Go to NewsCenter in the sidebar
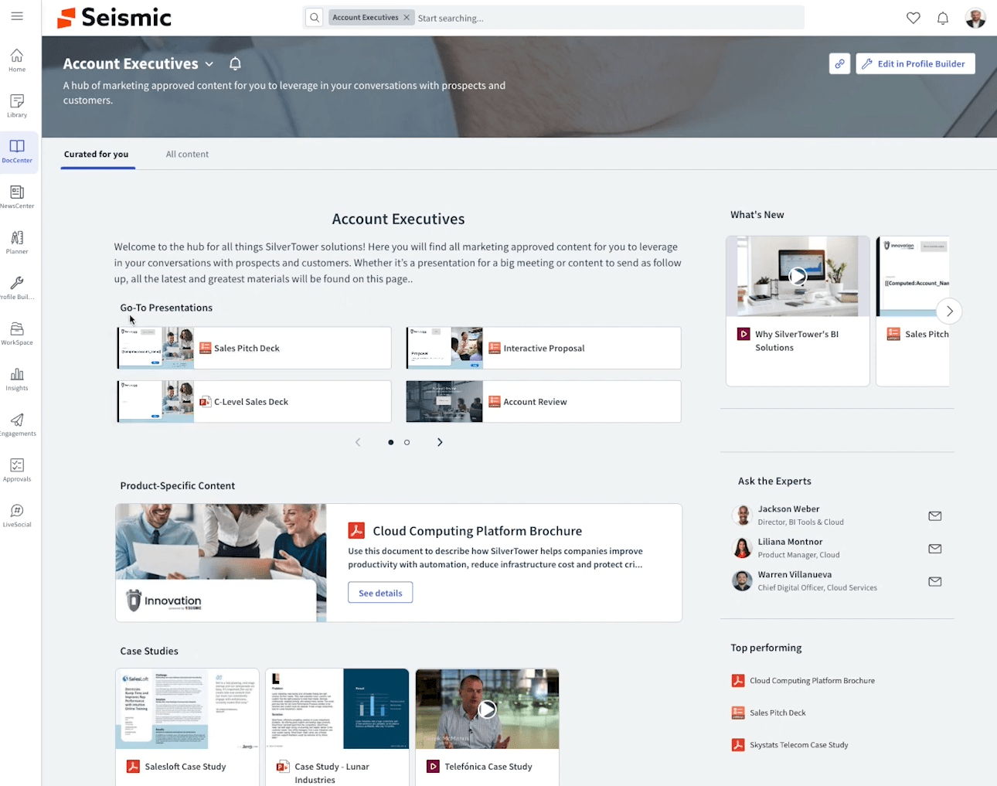The height and width of the screenshot is (786, 997). click(x=17, y=196)
